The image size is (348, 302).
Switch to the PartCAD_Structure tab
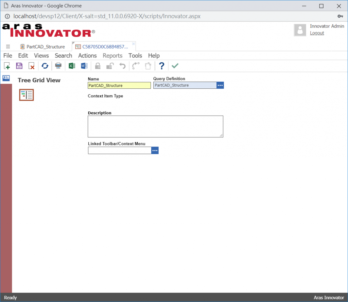[42, 47]
